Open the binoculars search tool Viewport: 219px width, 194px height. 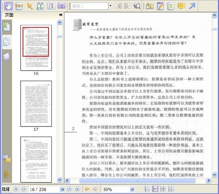coord(41,6)
